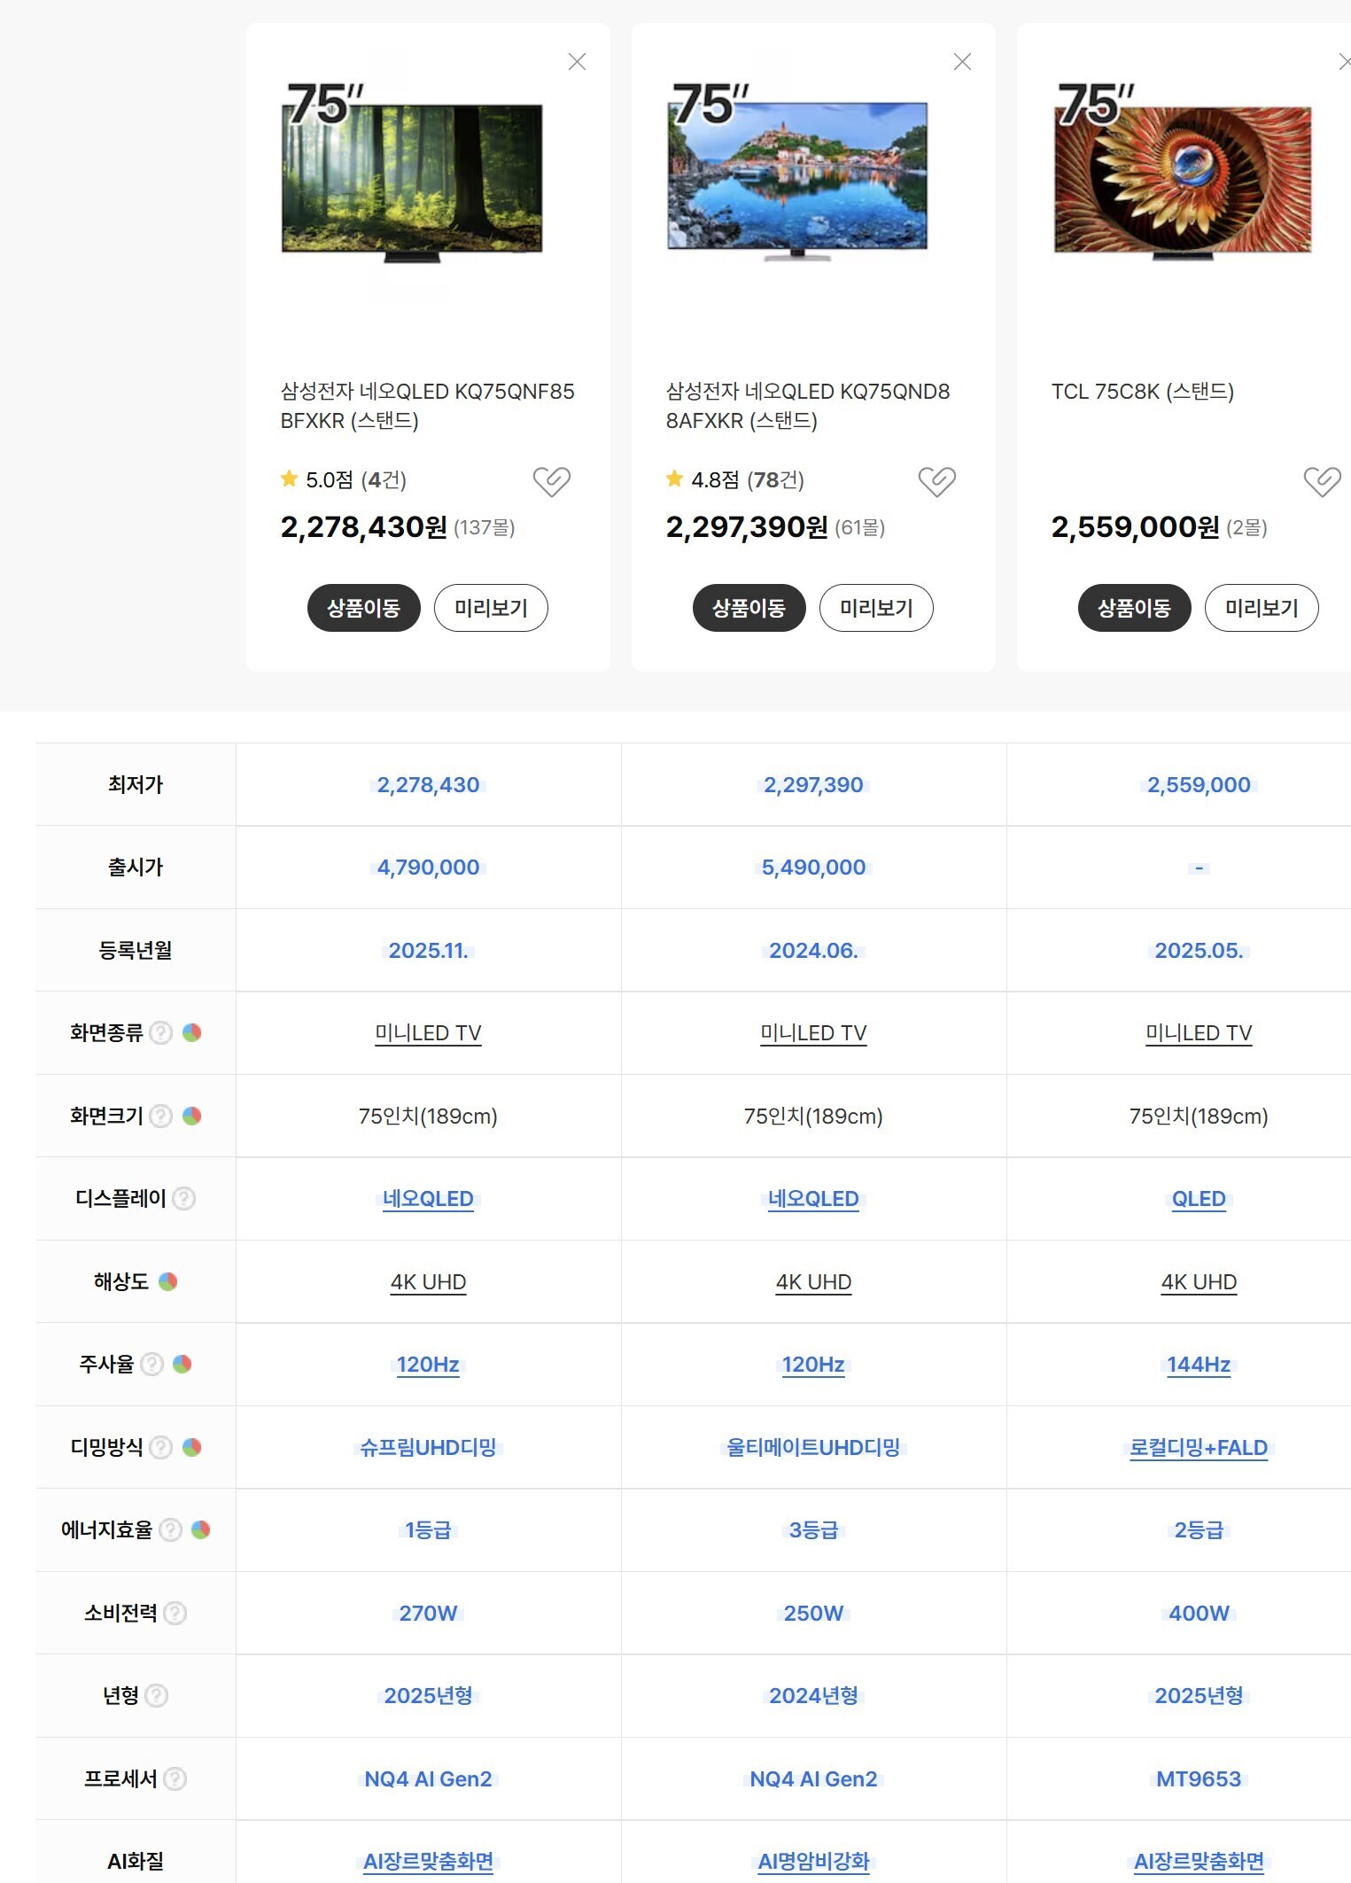This screenshot has width=1351, height=1883.
Task: Open the AI명암비강화 link
Action: tap(813, 1862)
